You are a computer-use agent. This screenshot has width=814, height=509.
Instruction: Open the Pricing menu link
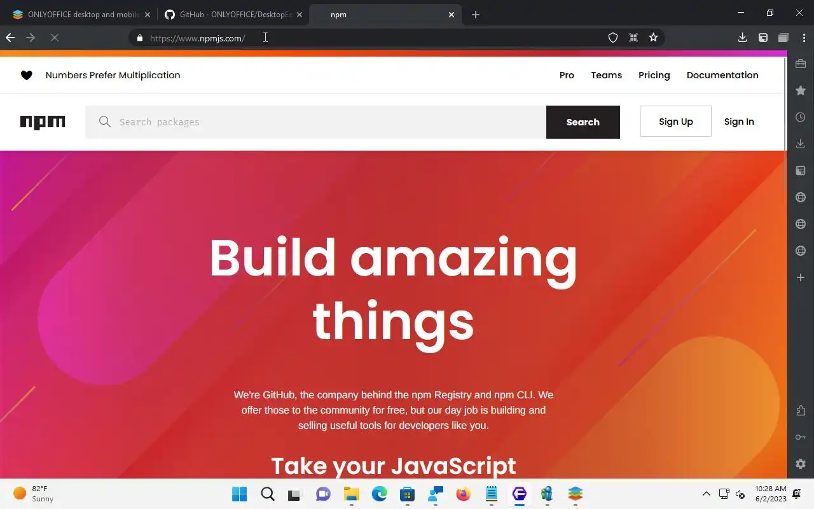click(x=654, y=75)
